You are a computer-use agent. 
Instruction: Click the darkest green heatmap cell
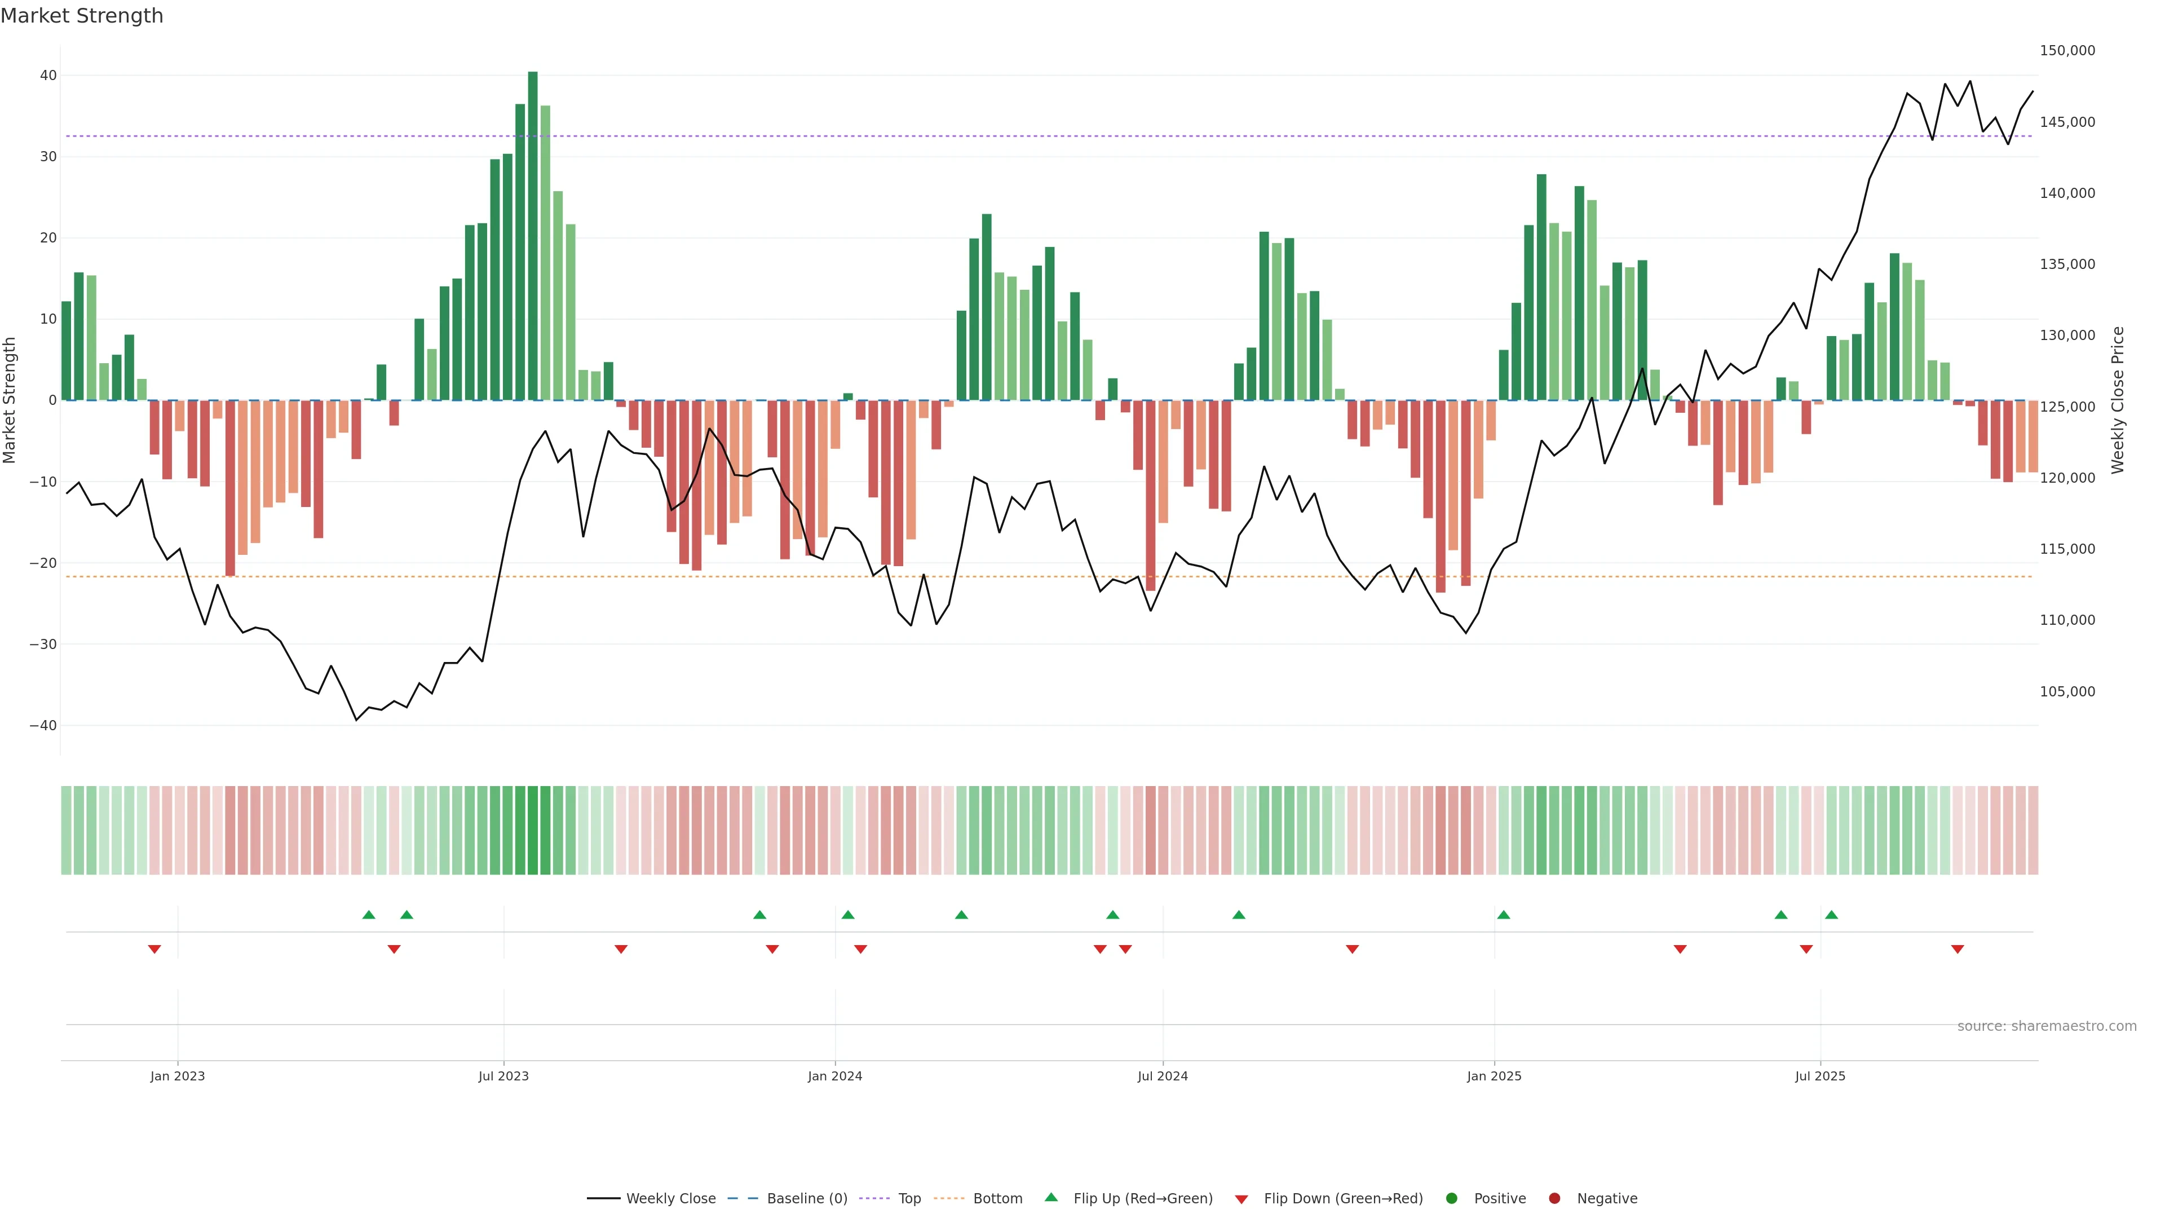[533, 829]
